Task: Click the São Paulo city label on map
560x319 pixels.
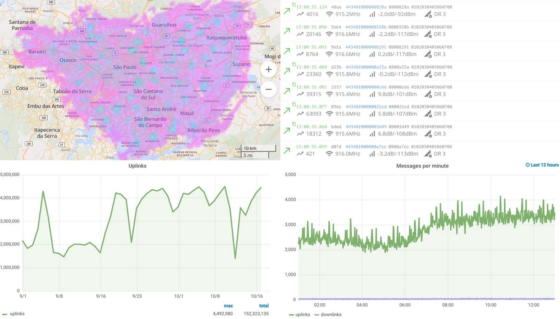Action: 125,67
